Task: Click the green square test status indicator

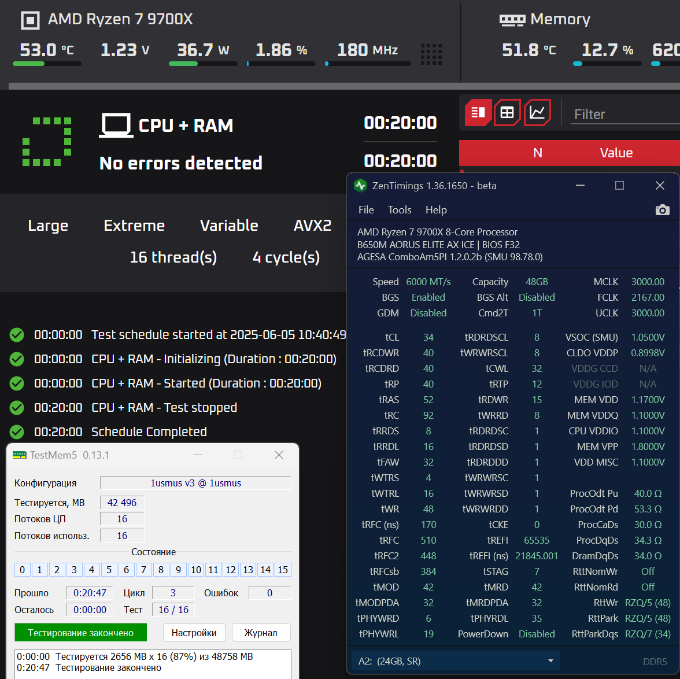Action: 47,142
